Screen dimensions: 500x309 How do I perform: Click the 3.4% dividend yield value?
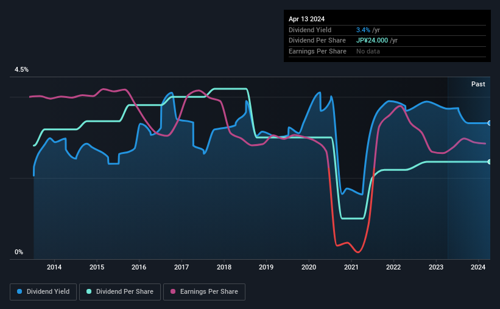(363, 30)
